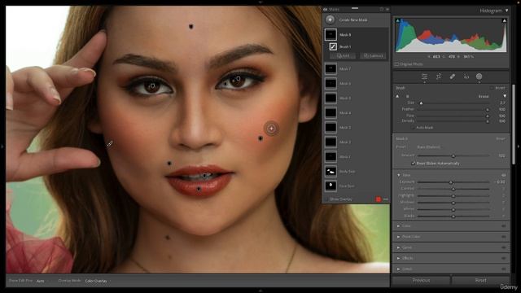Select brush B in Brush settings

(x=407, y=96)
